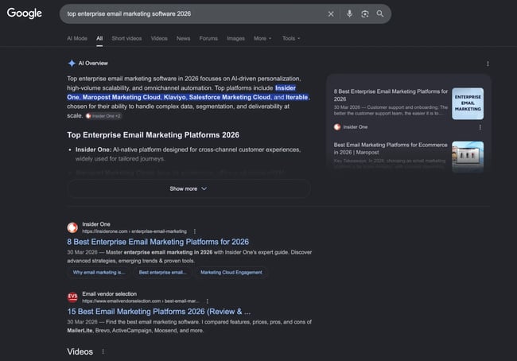Switch to the Images tab
This screenshot has width=517, height=361.
[235, 39]
